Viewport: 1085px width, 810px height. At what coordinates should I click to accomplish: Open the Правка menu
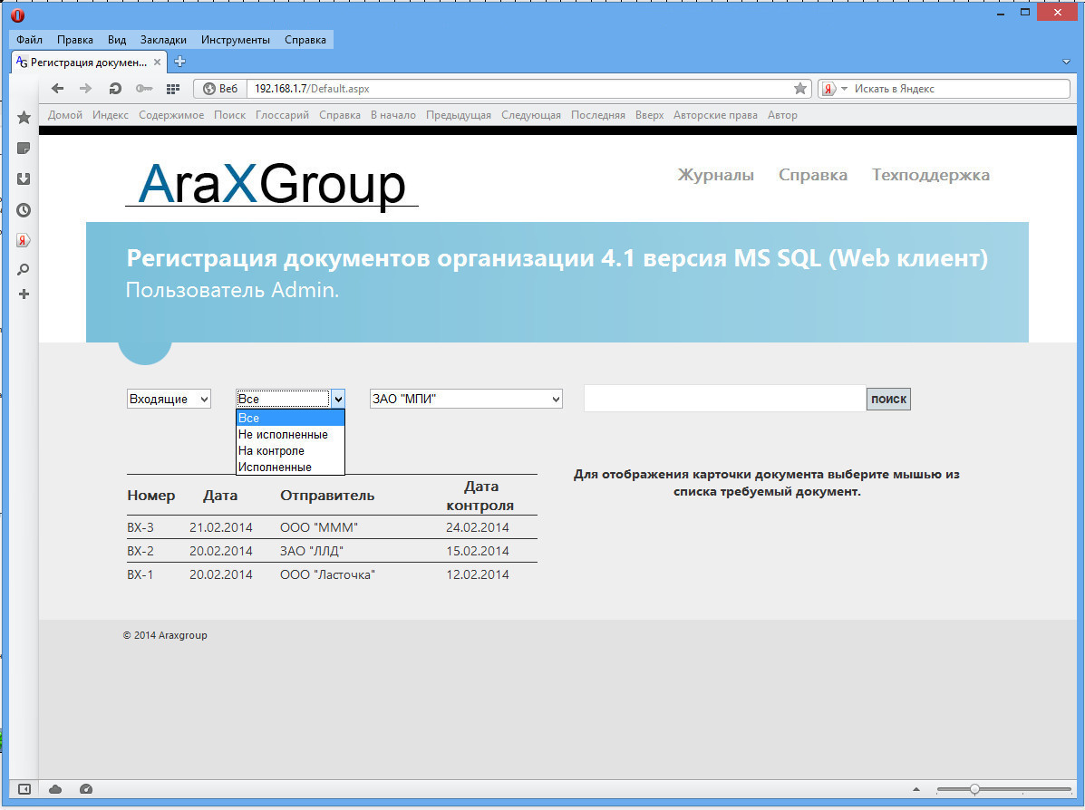coord(74,40)
